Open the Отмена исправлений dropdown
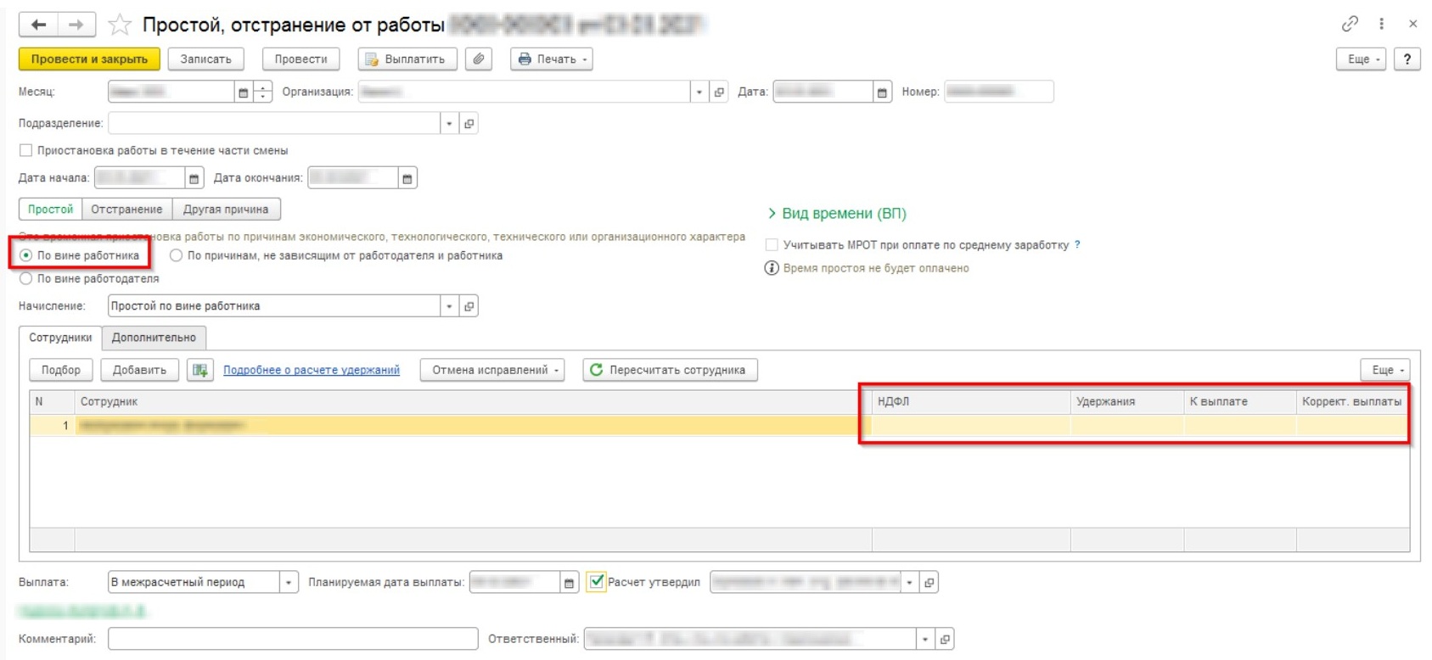Viewport: 1432px width, 660px height. click(492, 370)
